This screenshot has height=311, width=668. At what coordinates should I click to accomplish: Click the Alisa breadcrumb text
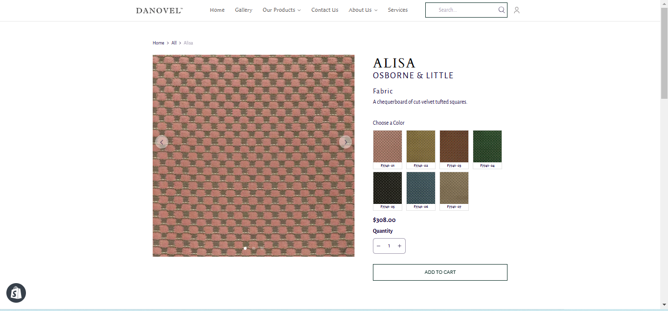(x=188, y=43)
